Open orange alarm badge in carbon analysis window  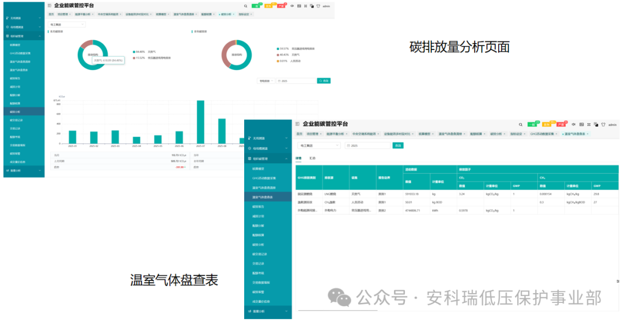(269, 6)
